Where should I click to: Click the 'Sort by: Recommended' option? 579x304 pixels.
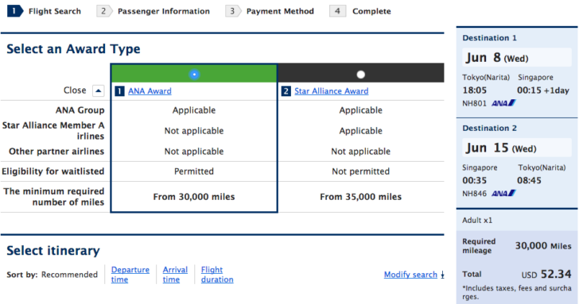pyautogui.click(x=52, y=275)
